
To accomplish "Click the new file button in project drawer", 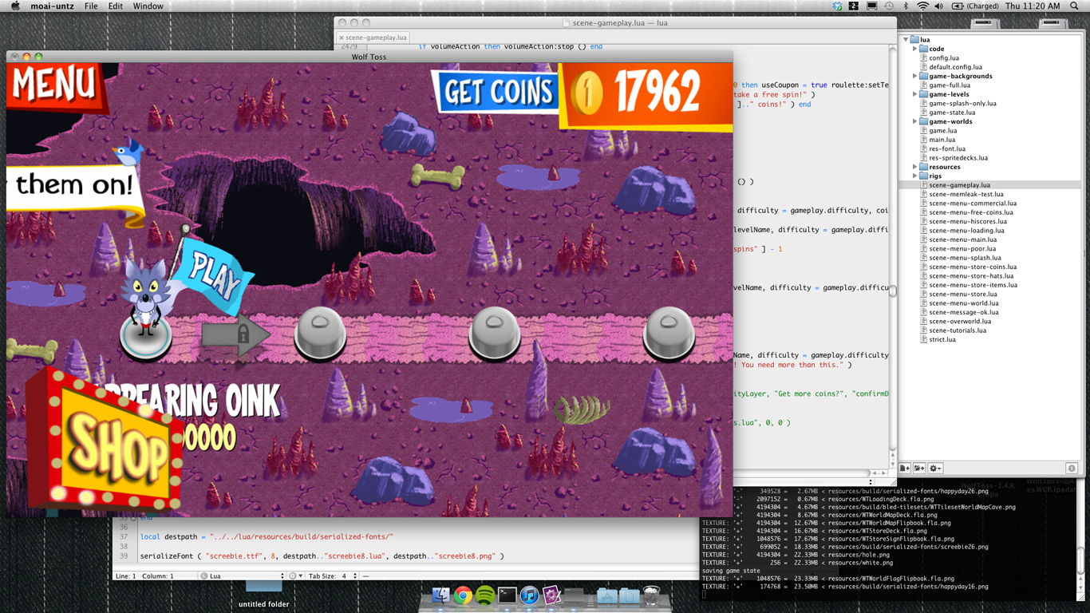I will (x=906, y=468).
